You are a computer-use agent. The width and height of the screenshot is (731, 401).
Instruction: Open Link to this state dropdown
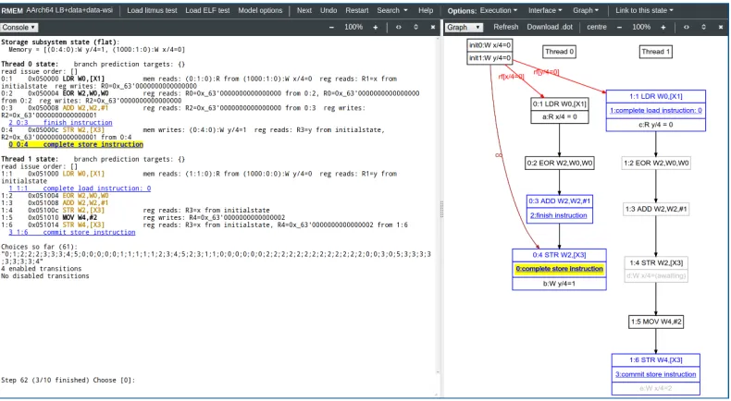click(644, 10)
